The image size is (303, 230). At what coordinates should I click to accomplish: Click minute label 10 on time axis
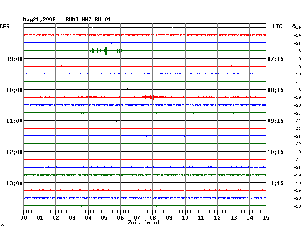(x=185, y=218)
